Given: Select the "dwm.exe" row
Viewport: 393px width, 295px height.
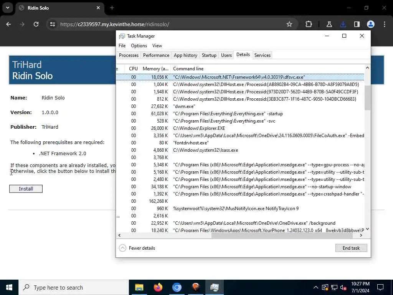Looking at the screenshot, I should click(x=240, y=106).
